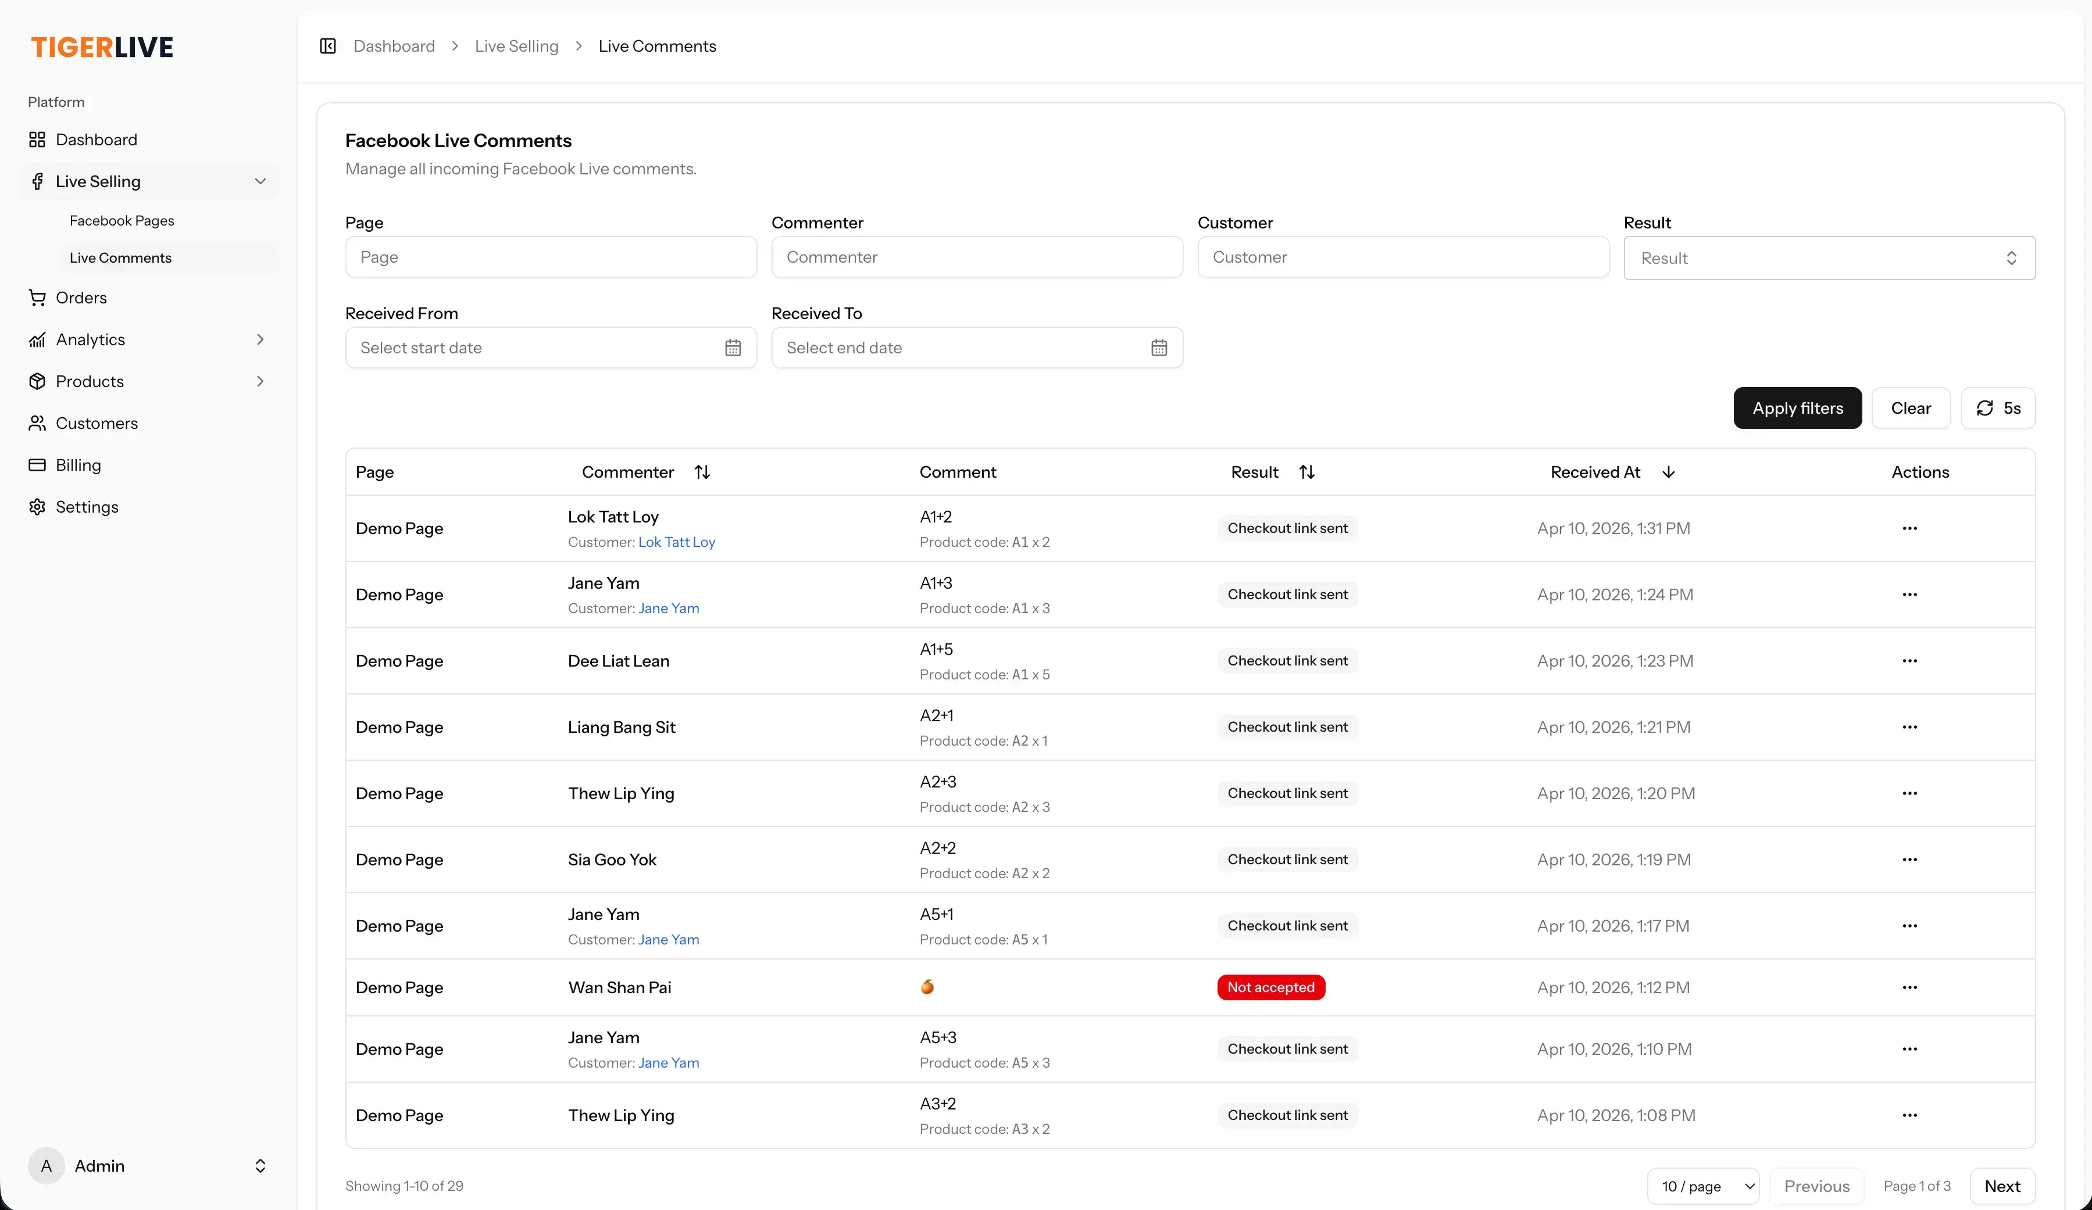
Task: Open Jane Yam customer link in A1+3 row
Action: click(x=668, y=608)
